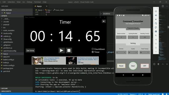Click notifications bell in status bar
The image size is (169, 95).
(167, 94)
